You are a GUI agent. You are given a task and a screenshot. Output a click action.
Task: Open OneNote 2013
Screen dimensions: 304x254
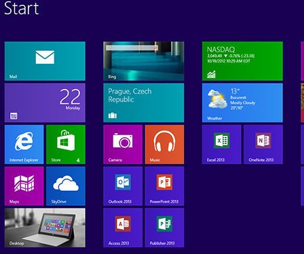point(263,145)
